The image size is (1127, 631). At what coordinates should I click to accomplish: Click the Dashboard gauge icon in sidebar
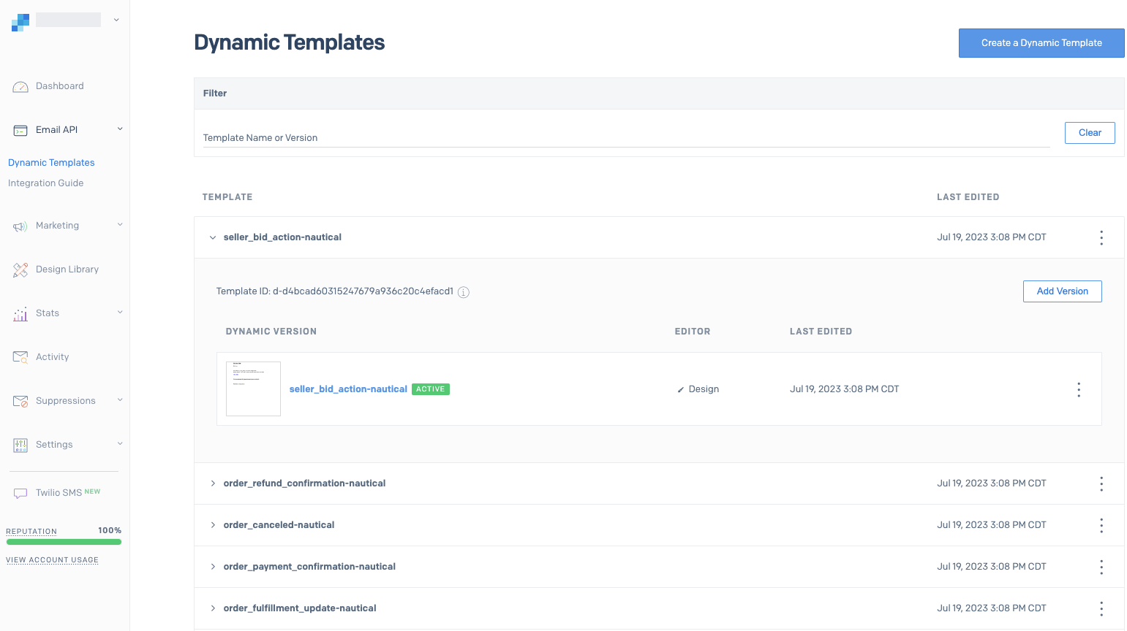point(20,87)
